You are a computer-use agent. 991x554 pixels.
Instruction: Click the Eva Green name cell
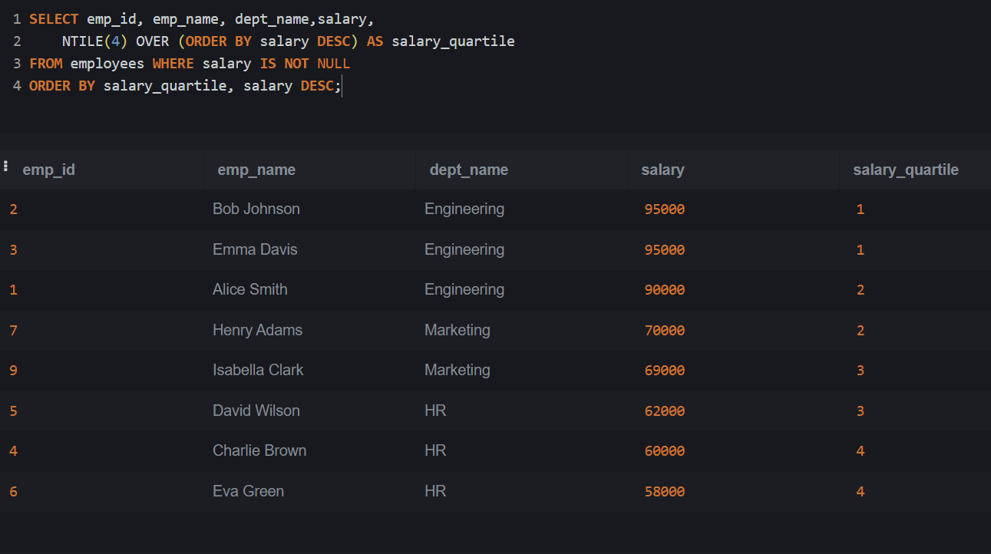(x=248, y=491)
